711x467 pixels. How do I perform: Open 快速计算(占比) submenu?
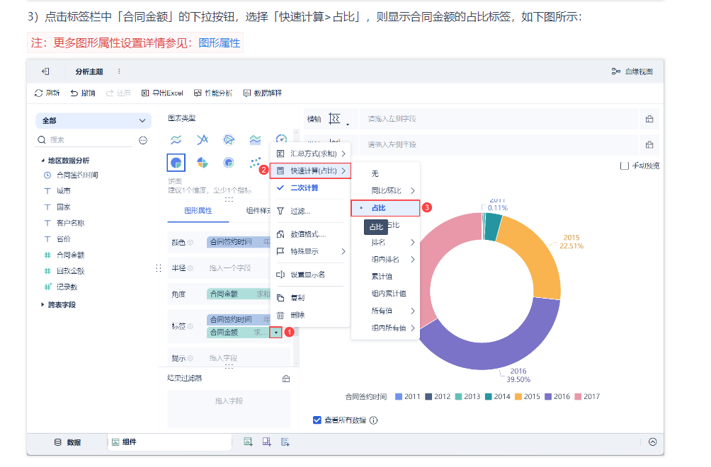(x=311, y=171)
